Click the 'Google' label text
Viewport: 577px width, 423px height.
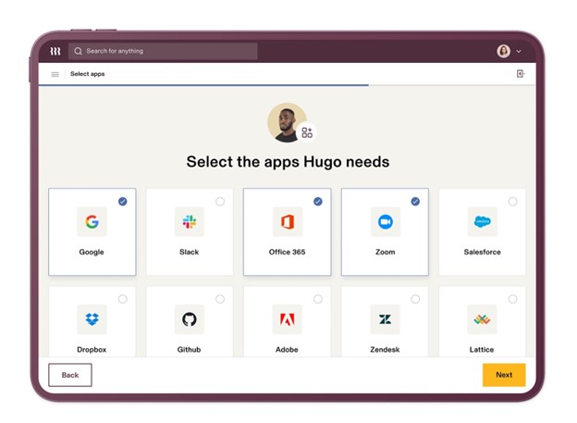tap(92, 252)
